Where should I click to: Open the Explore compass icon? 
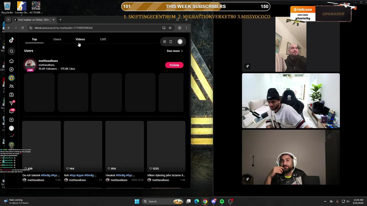(x=11, y=69)
